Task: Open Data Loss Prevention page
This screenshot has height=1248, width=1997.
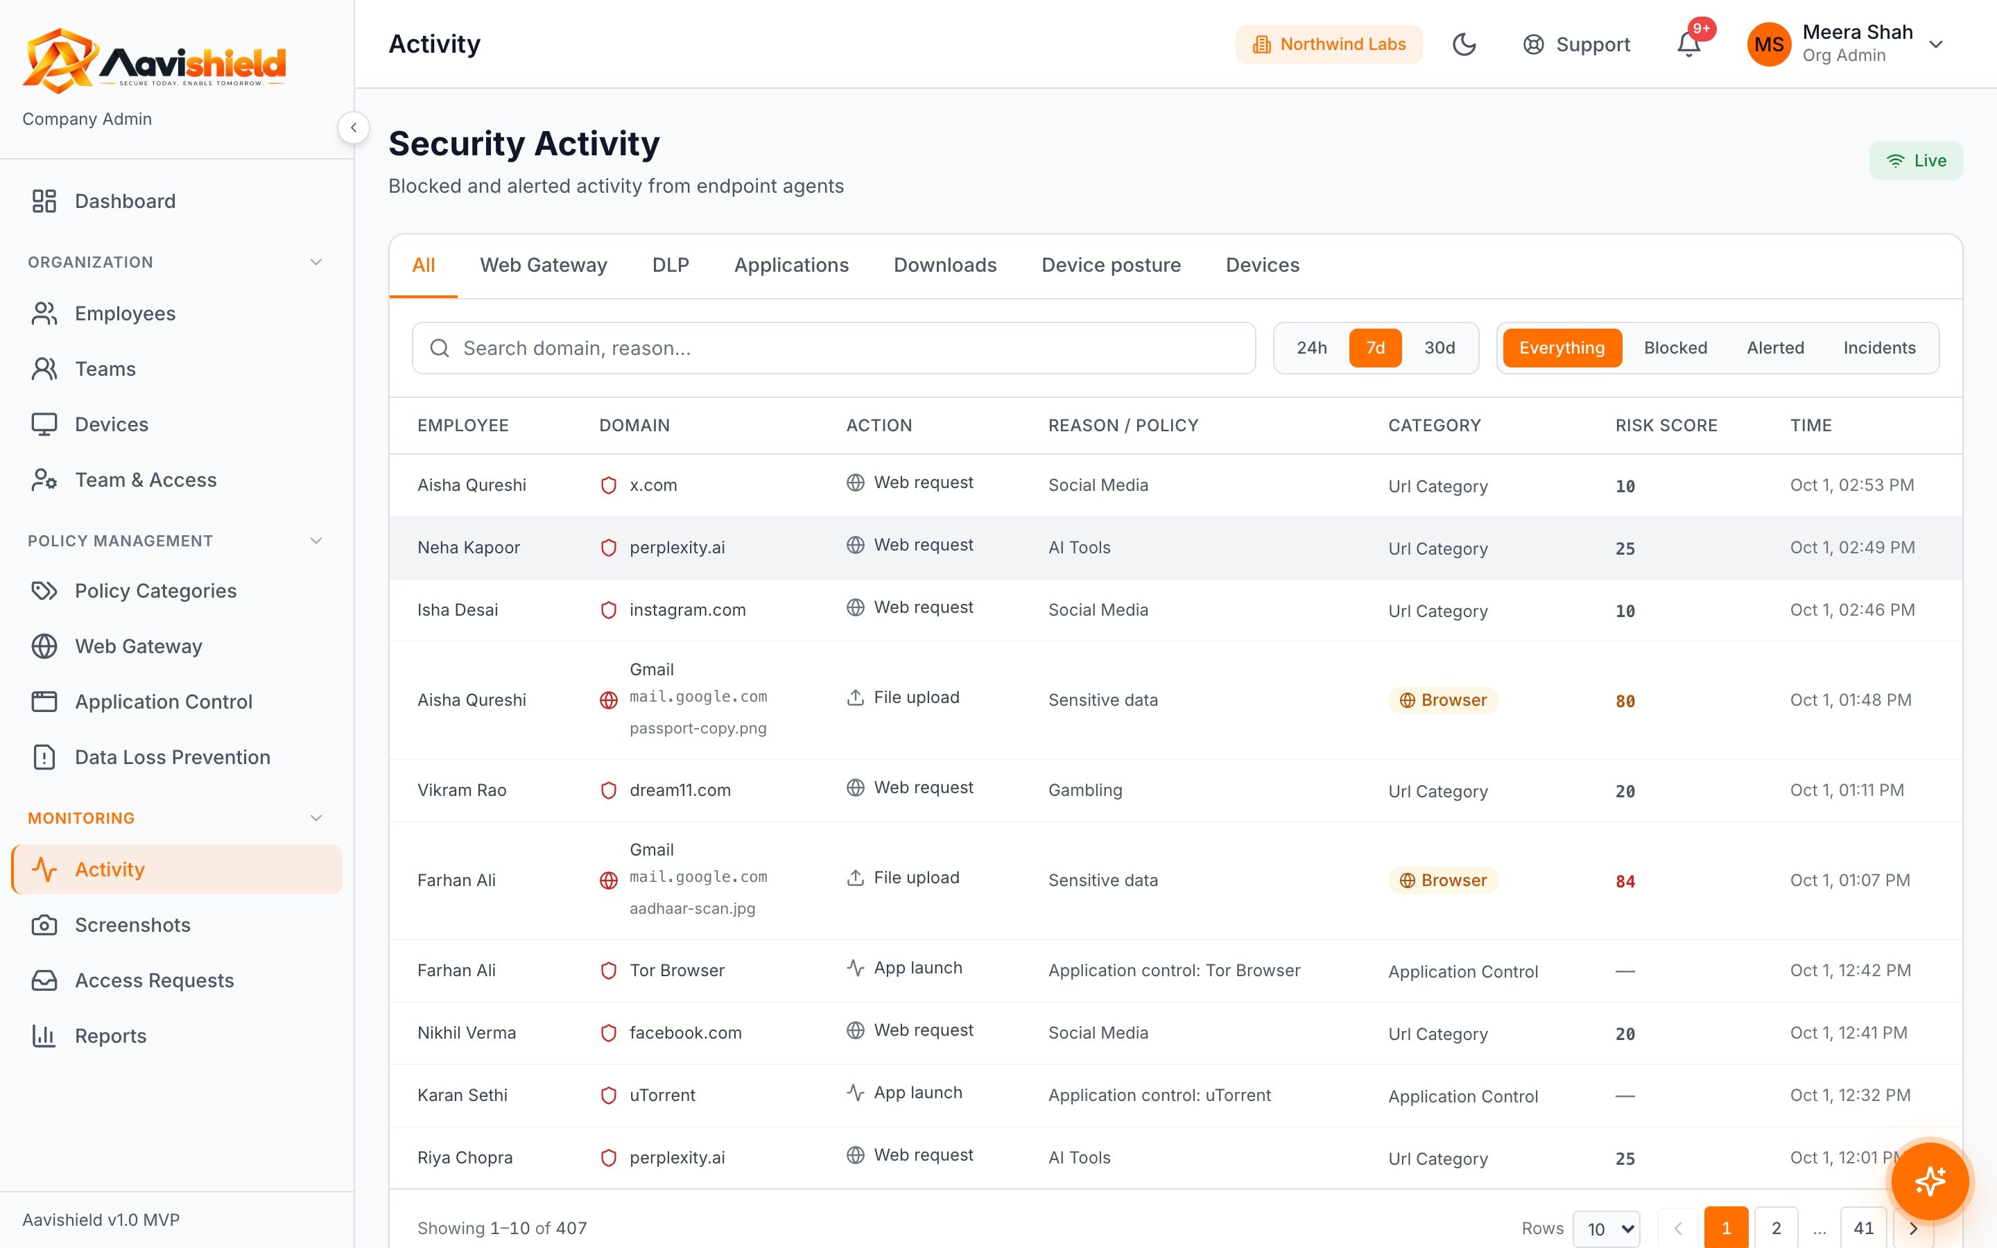Action: pos(177,757)
